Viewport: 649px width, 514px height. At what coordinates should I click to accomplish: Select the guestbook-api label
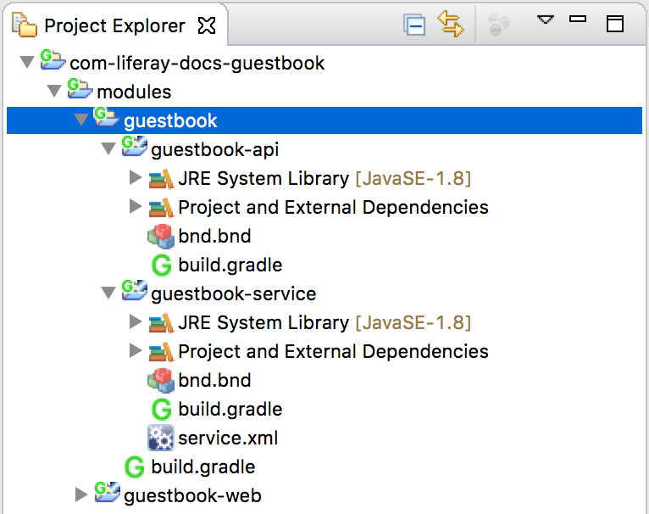[215, 150]
